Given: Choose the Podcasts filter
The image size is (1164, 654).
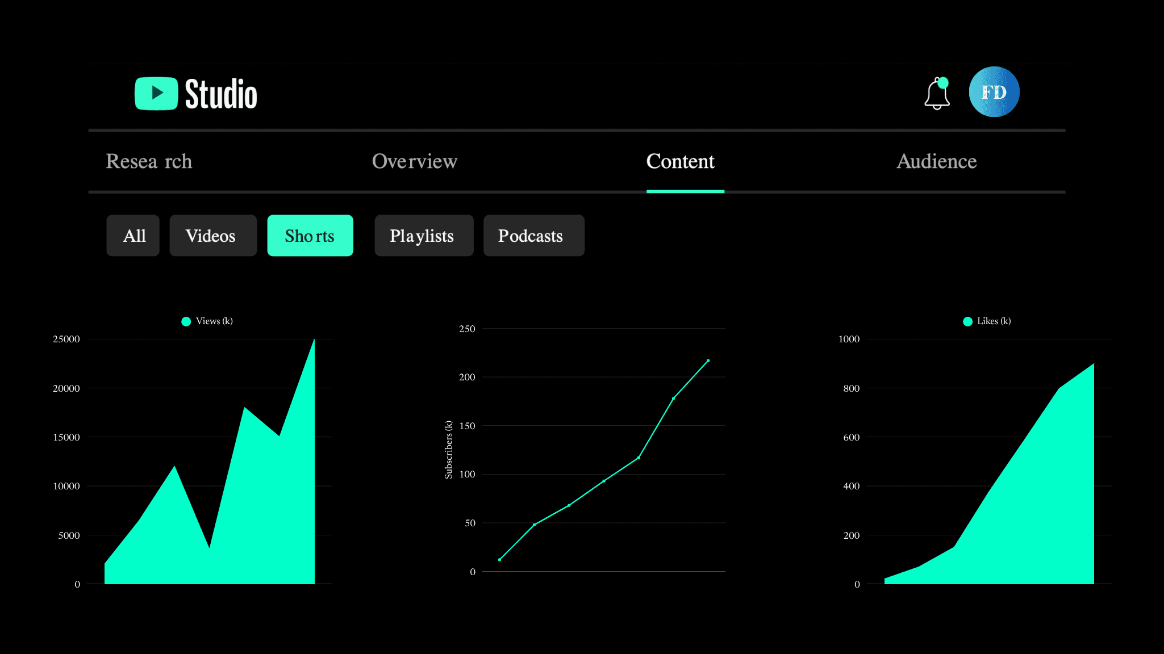Looking at the screenshot, I should click(x=534, y=236).
